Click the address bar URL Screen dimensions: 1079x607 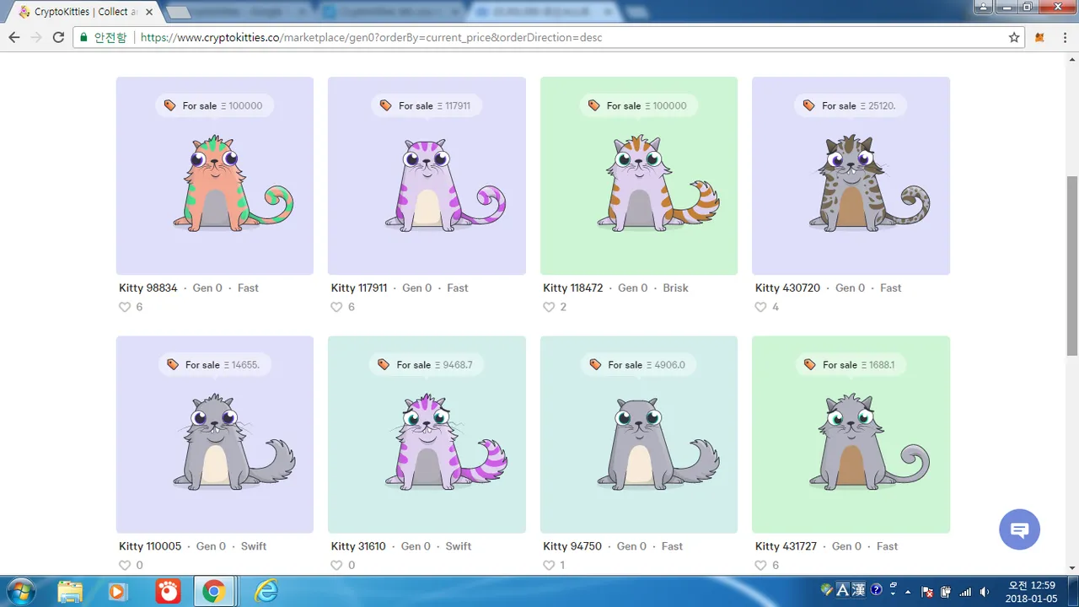point(371,37)
